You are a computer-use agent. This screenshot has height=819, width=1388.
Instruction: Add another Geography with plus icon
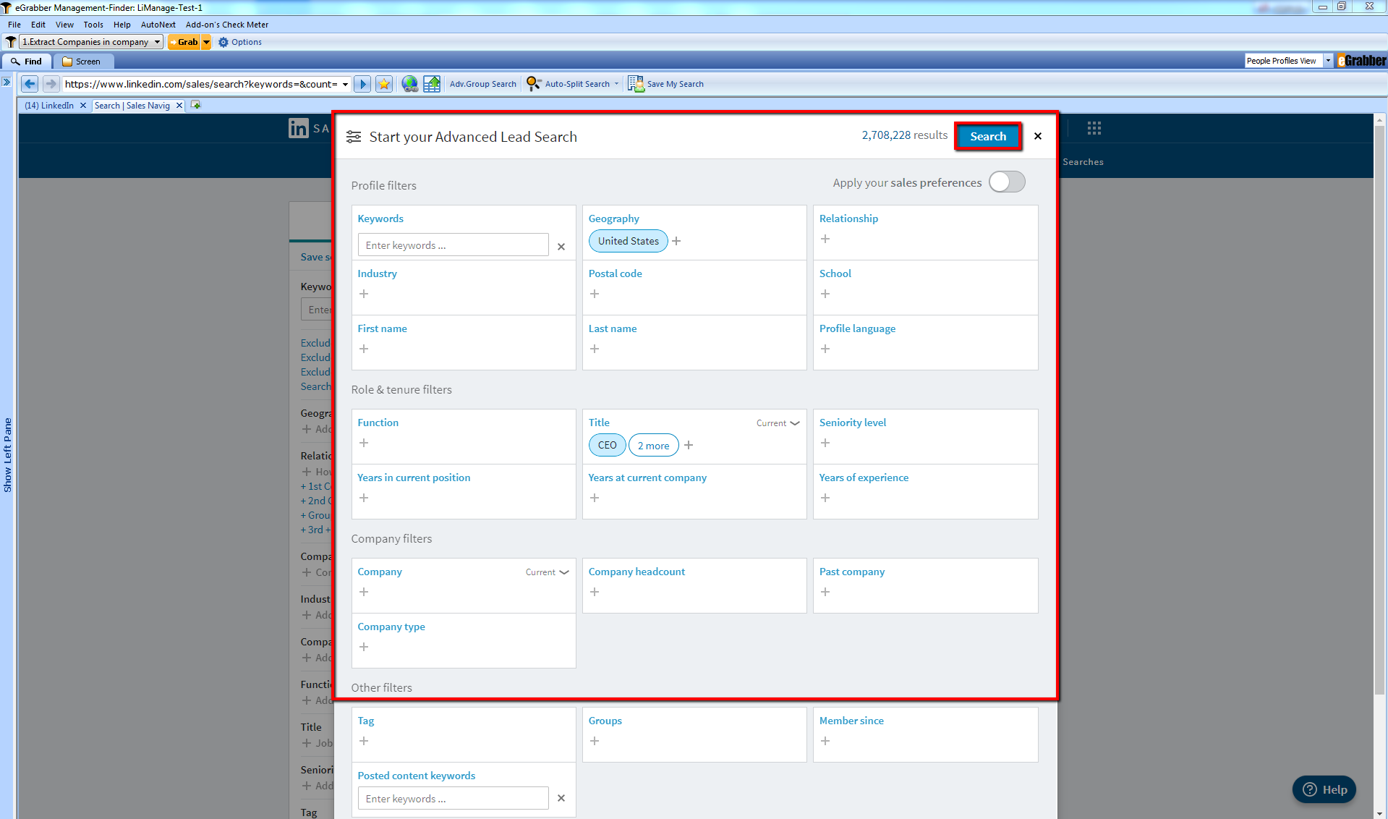676,241
